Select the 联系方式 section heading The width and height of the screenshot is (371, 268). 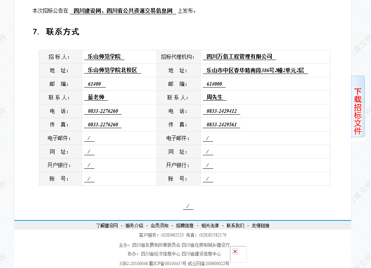pos(63,32)
